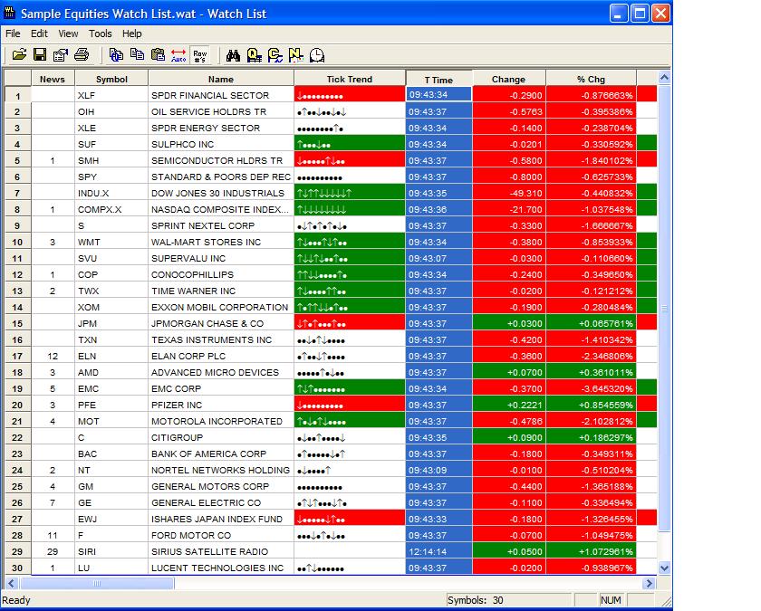Click SULPHCO INC name cell

[221, 144]
